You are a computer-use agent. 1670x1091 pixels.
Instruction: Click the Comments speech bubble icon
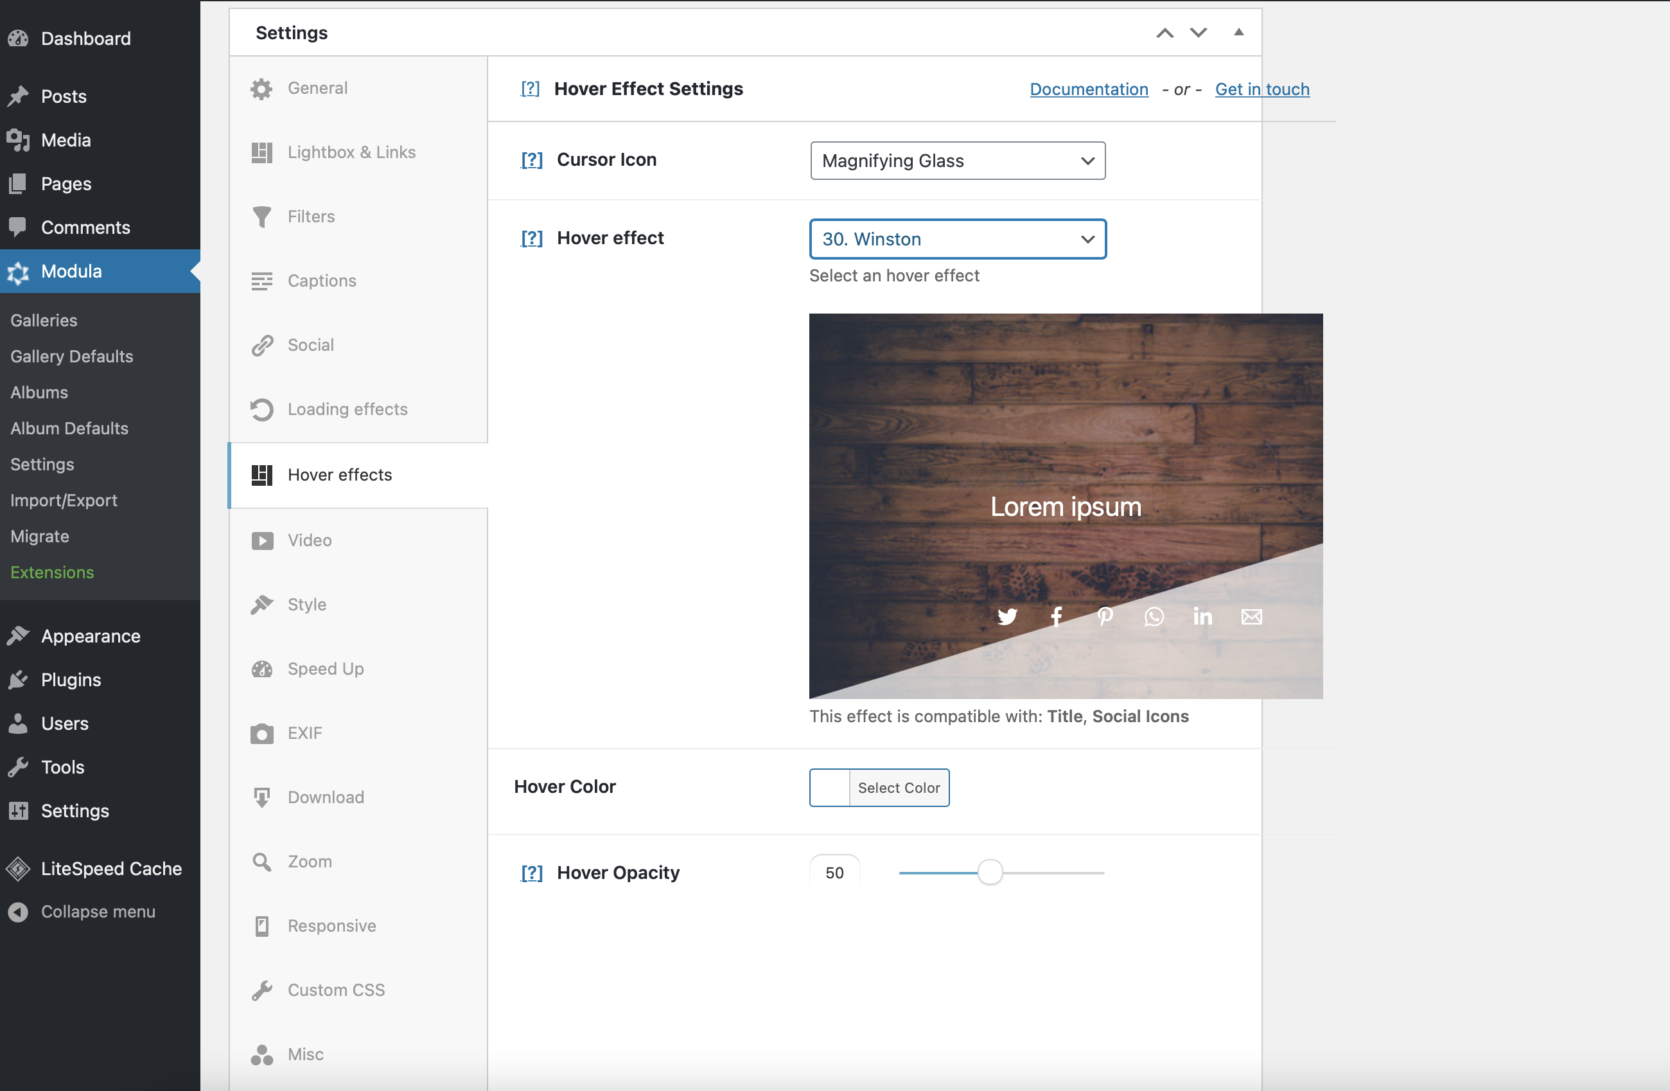pos(18,227)
